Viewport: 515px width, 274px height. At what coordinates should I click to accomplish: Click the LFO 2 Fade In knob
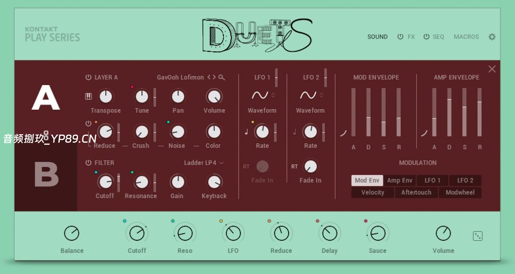[310, 167]
